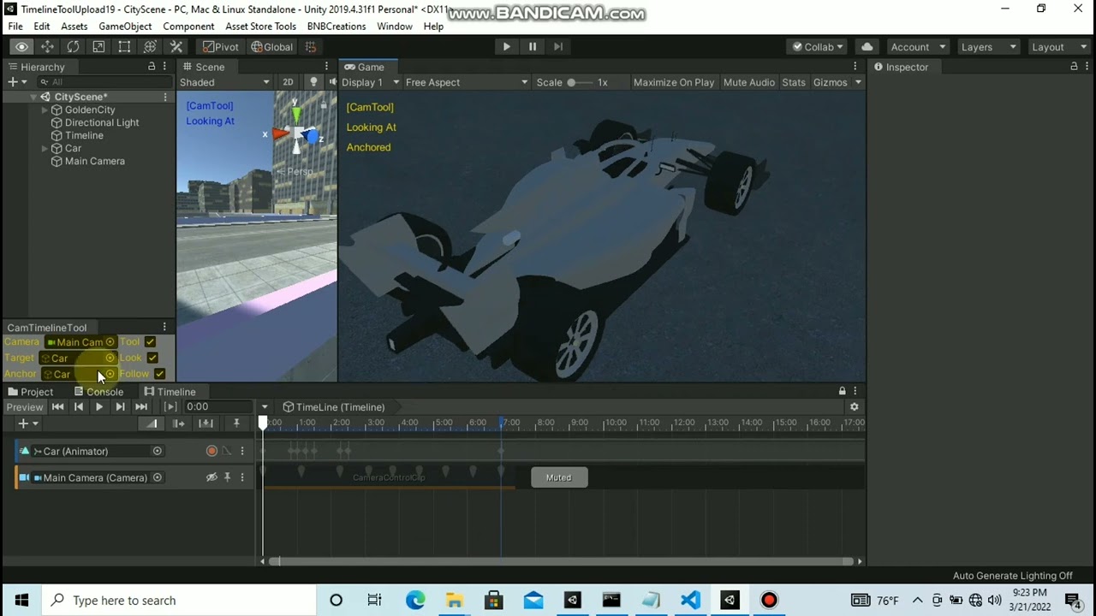This screenshot has height=616, width=1096.
Task: Pick object for Main Camera track binding
Action: coord(157,477)
